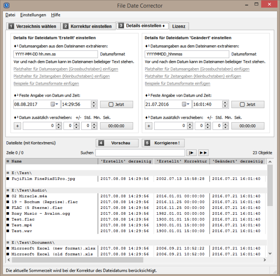The image size is (280, 276).
Task: Click the double-arrow find all search button
Action: [x=203, y=153]
